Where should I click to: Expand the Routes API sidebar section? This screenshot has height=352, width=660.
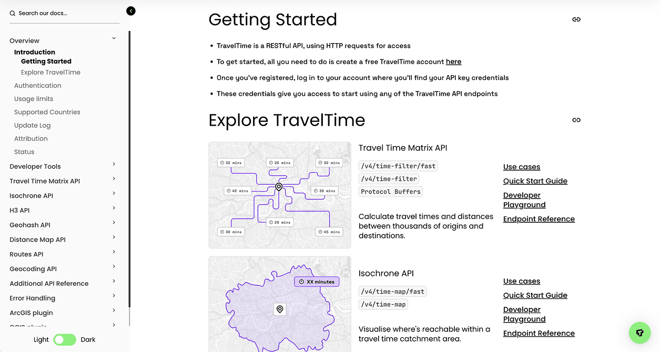pyautogui.click(x=114, y=252)
